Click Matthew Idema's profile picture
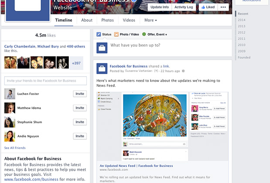Screen dimensions: 270x183 coord(10,108)
